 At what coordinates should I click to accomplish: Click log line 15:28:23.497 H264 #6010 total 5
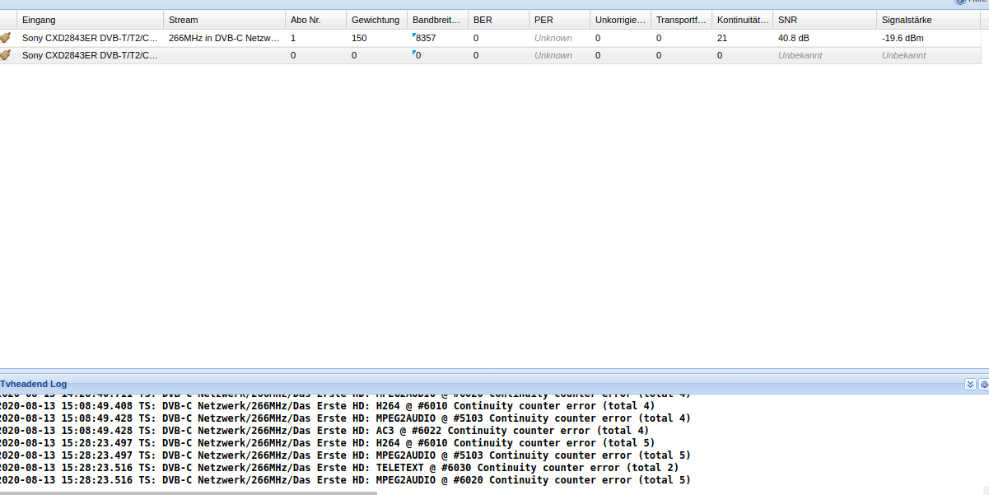(x=327, y=443)
